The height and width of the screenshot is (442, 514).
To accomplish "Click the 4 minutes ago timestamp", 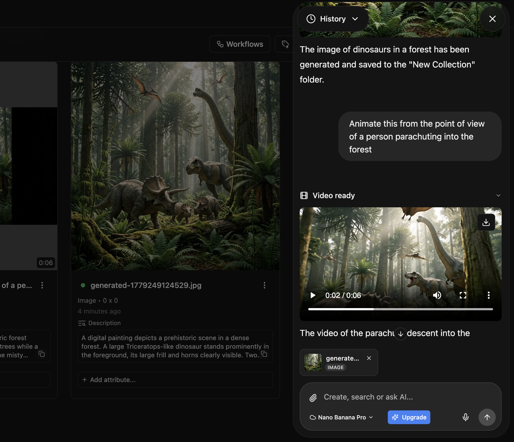I will pyautogui.click(x=99, y=311).
